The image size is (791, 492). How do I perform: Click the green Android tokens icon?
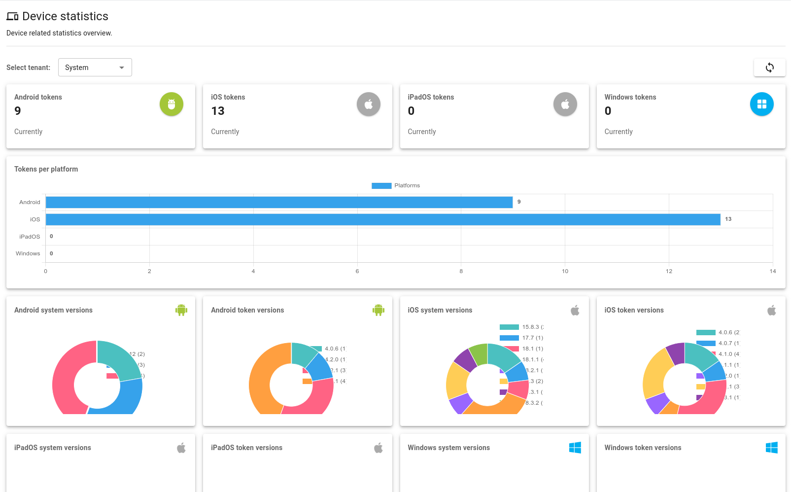click(171, 105)
